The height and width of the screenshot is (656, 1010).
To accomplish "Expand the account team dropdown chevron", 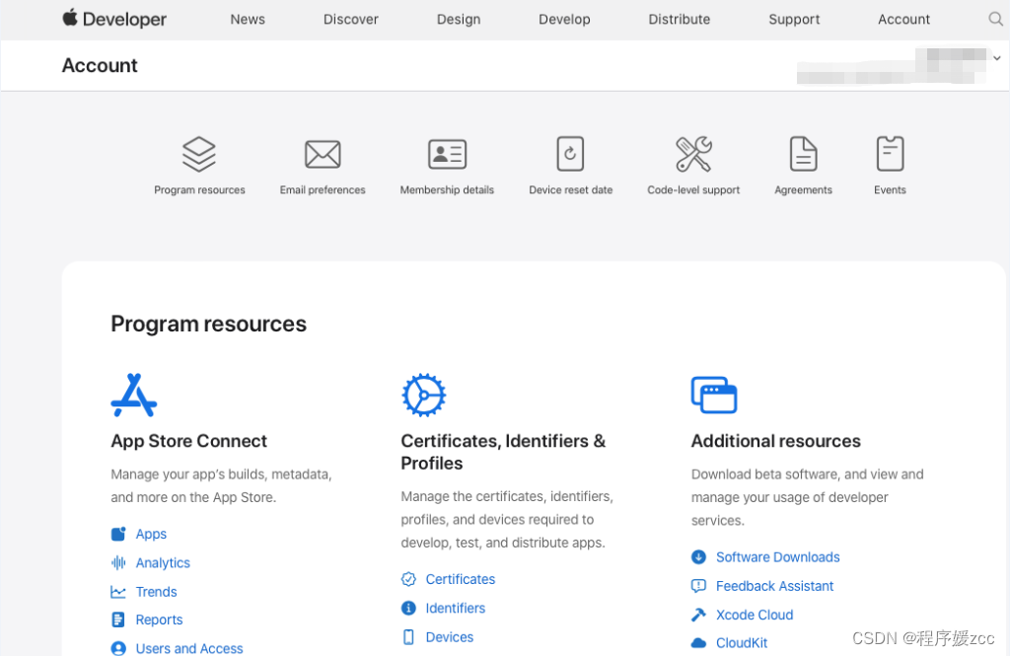I will click(996, 58).
